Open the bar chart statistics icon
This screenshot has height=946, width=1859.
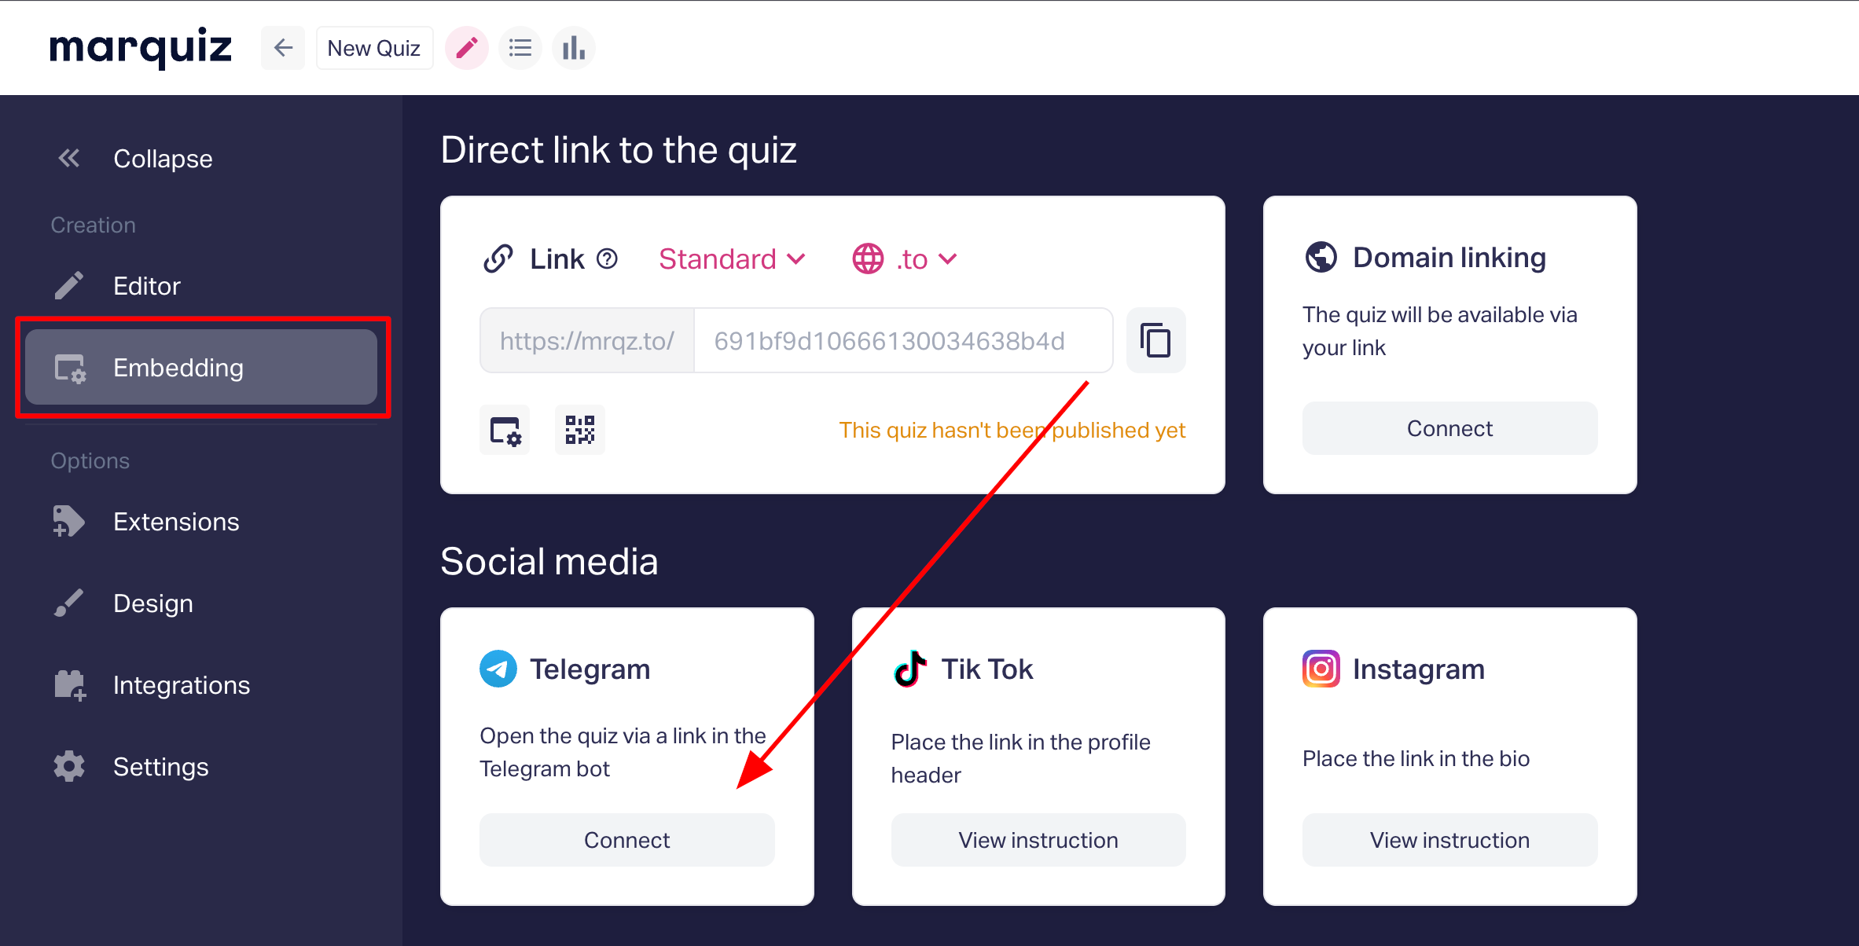pyautogui.click(x=574, y=48)
